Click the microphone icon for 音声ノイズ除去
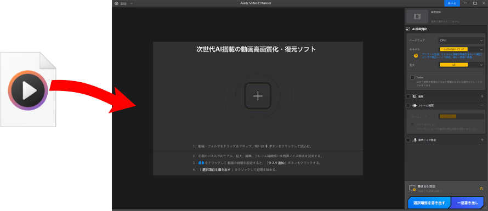 pos(415,140)
